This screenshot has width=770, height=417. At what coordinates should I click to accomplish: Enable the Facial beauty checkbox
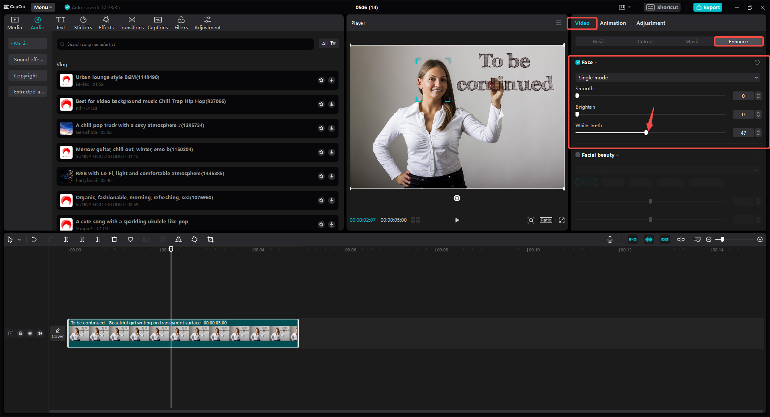578,155
